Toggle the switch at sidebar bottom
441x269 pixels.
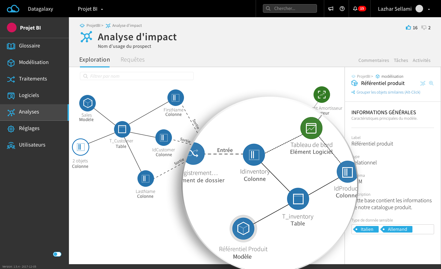click(57, 254)
